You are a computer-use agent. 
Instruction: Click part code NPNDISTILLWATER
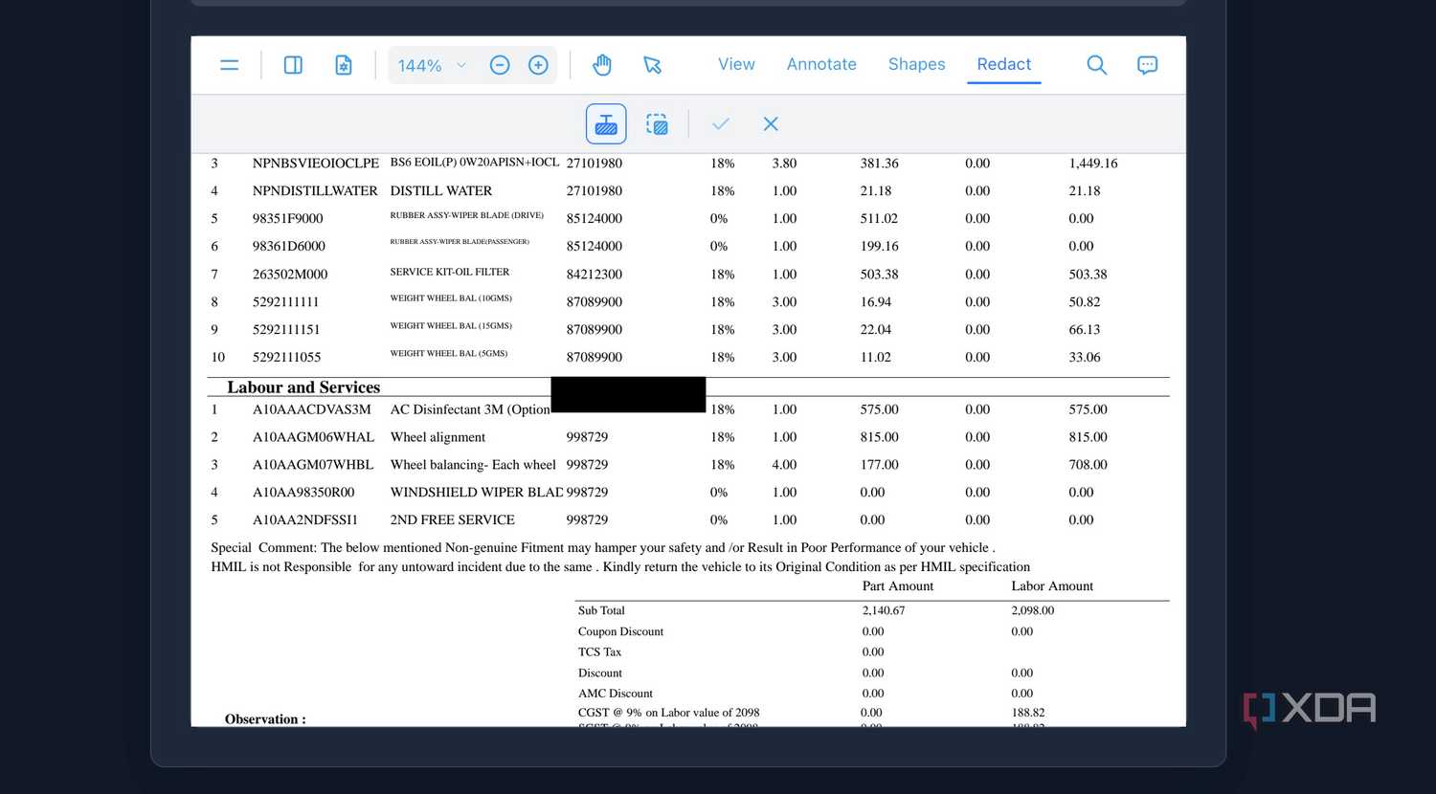point(315,191)
